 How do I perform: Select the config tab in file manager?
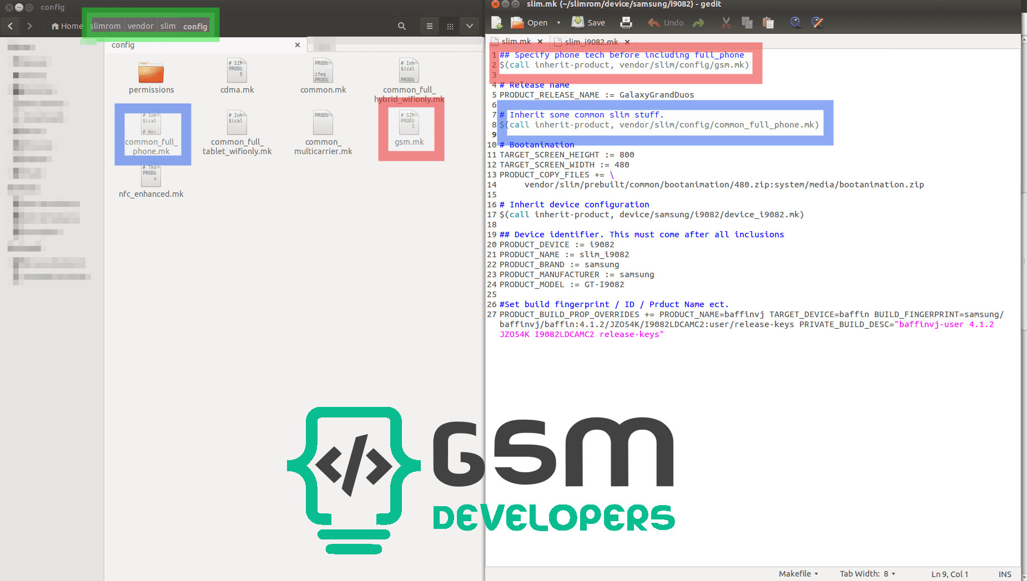tap(205, 45)
